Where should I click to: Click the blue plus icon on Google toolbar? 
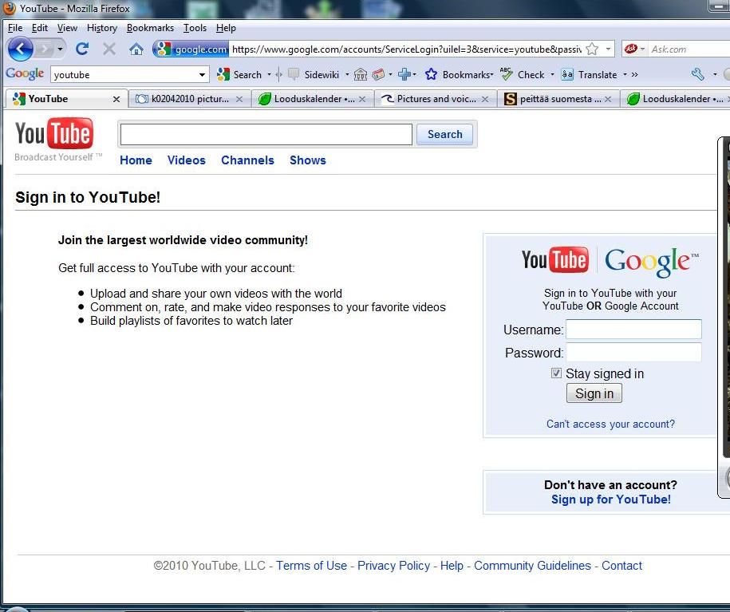404,74
